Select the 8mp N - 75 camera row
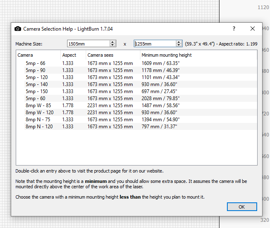The image size is (270, 228). click(x=140, y=120)
